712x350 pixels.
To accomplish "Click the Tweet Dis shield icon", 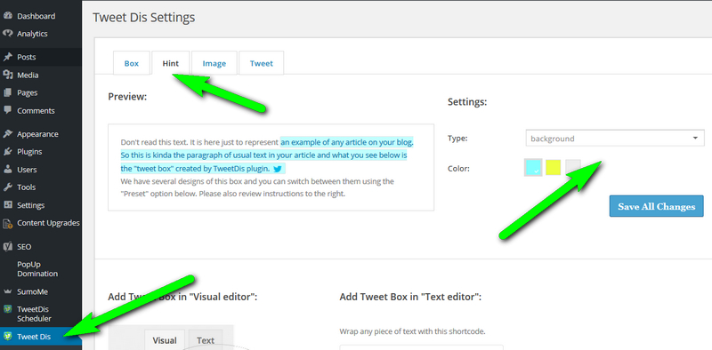I will tap(7, 337).
